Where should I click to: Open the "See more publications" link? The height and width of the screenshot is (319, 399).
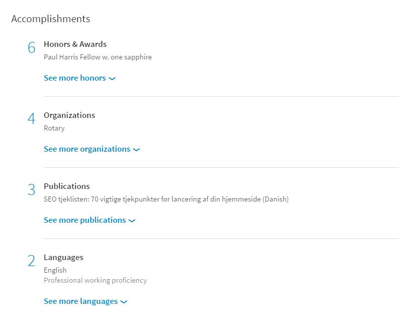click(85, 220)
